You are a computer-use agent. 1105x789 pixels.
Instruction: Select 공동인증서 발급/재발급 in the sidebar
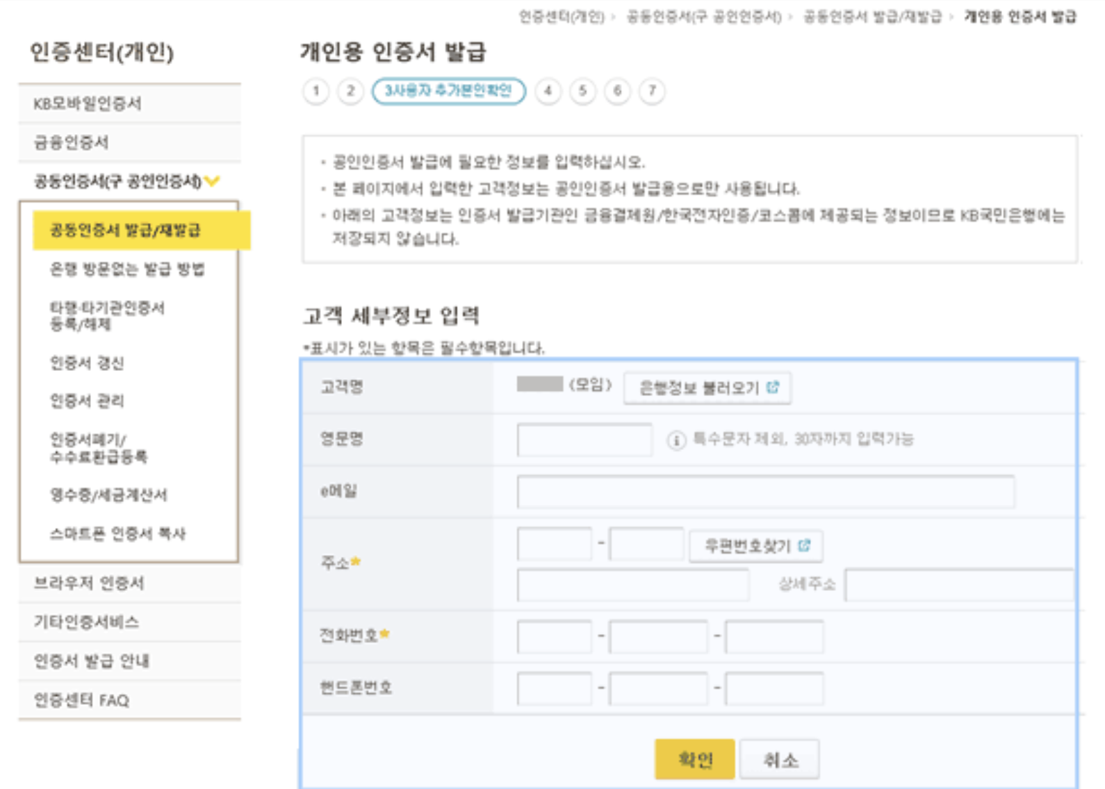pyautogui.click(x=125, y=230)
